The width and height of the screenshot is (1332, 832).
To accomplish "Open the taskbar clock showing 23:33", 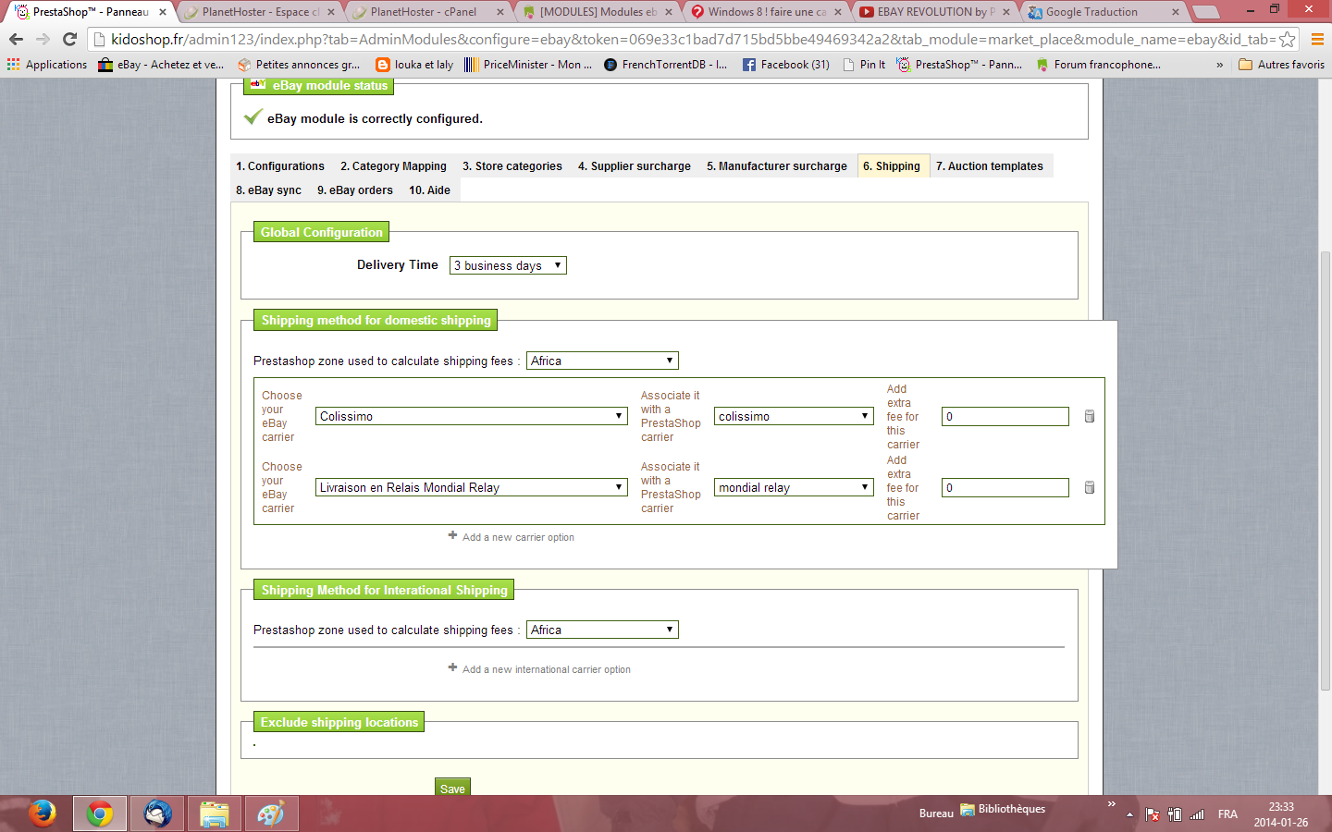I will coord(1281,814).
